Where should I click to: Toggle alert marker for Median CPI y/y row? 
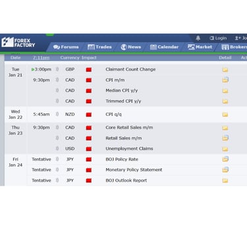point(57,90)
